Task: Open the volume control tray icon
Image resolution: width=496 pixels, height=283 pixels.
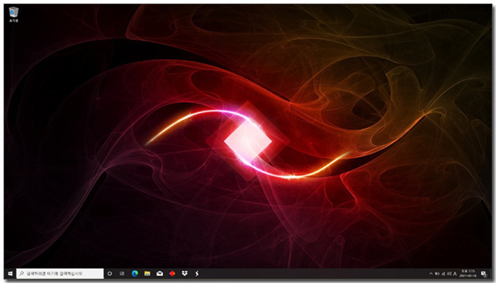Action: pyautogui.click(x=449, y=274)
